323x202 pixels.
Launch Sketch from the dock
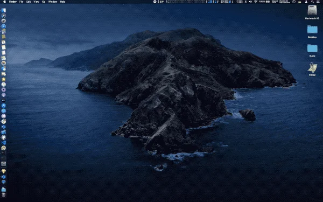tap(4, 171)
